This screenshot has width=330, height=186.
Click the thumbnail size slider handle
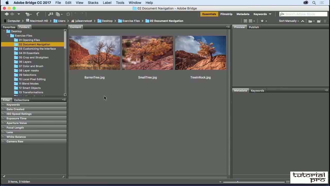pos(237,182)
